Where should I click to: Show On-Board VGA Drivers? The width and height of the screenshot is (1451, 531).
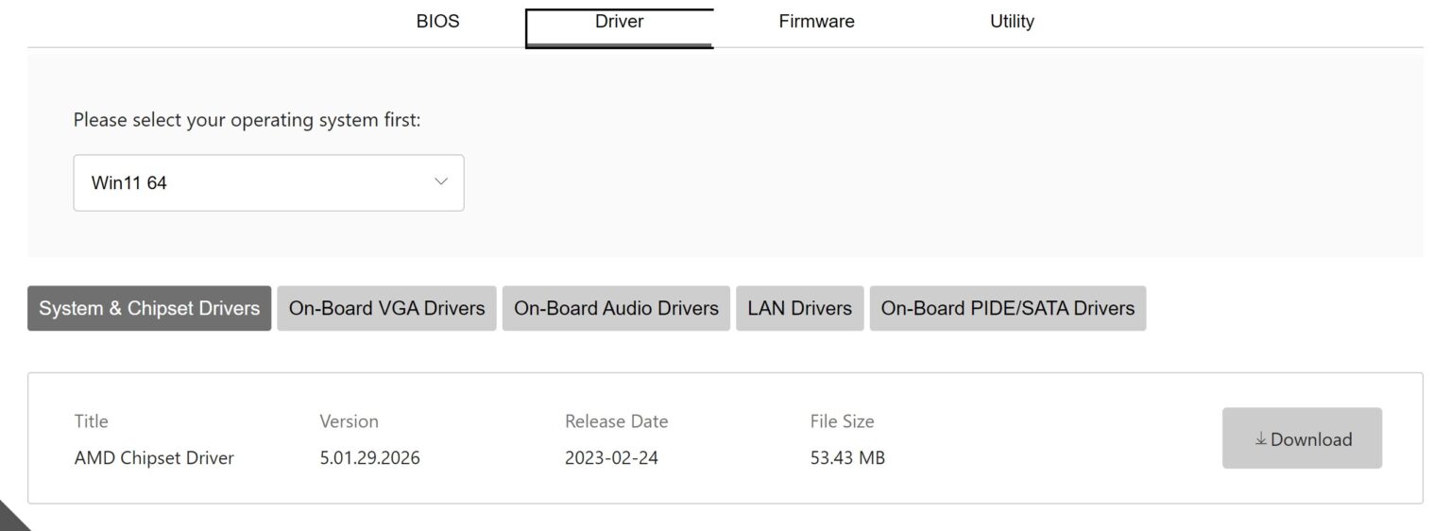386,309
